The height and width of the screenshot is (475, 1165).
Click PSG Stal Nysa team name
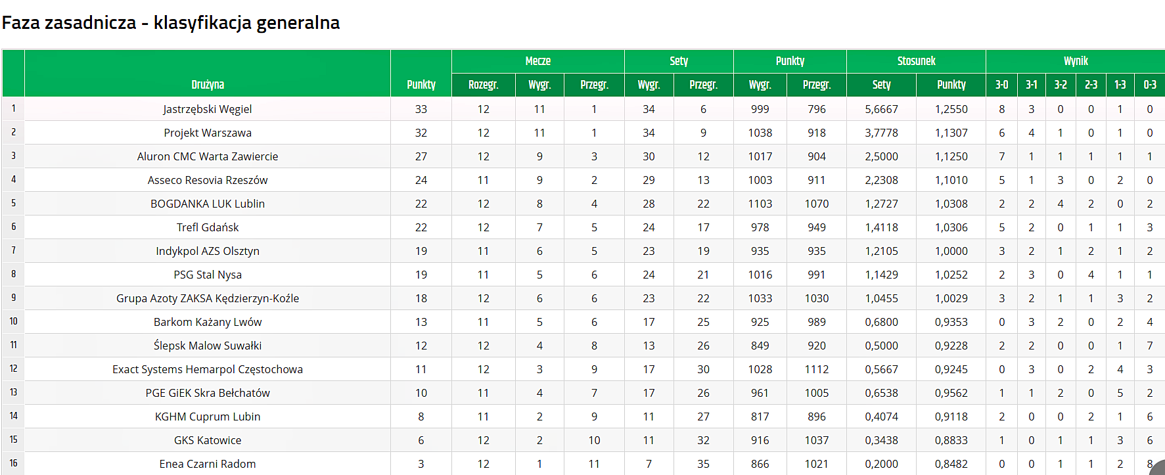click(x=208, y=275)
